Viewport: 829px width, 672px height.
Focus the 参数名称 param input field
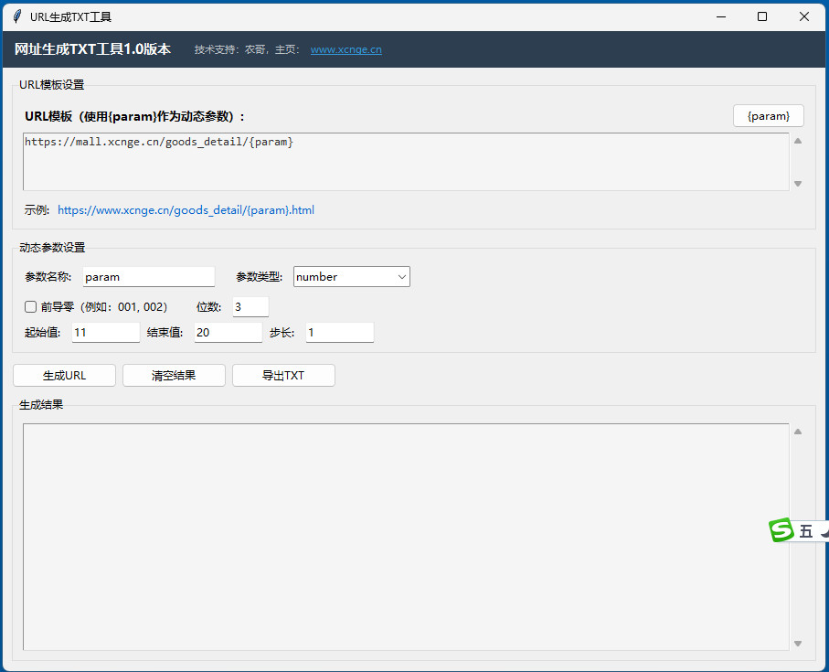148,277
